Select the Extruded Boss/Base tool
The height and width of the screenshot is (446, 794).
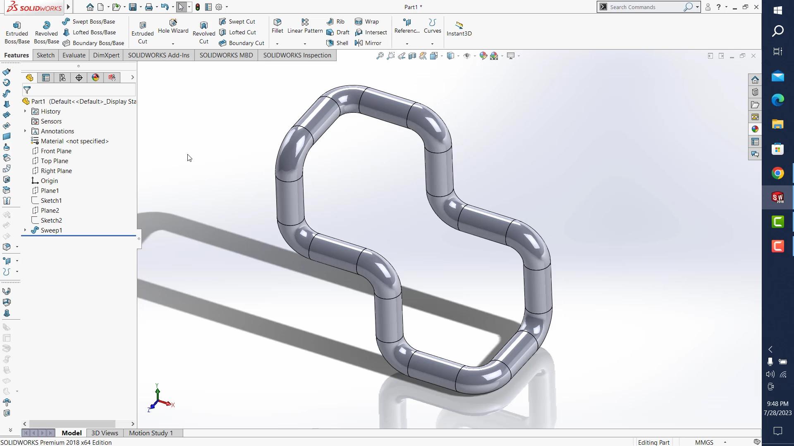[17, 32]
